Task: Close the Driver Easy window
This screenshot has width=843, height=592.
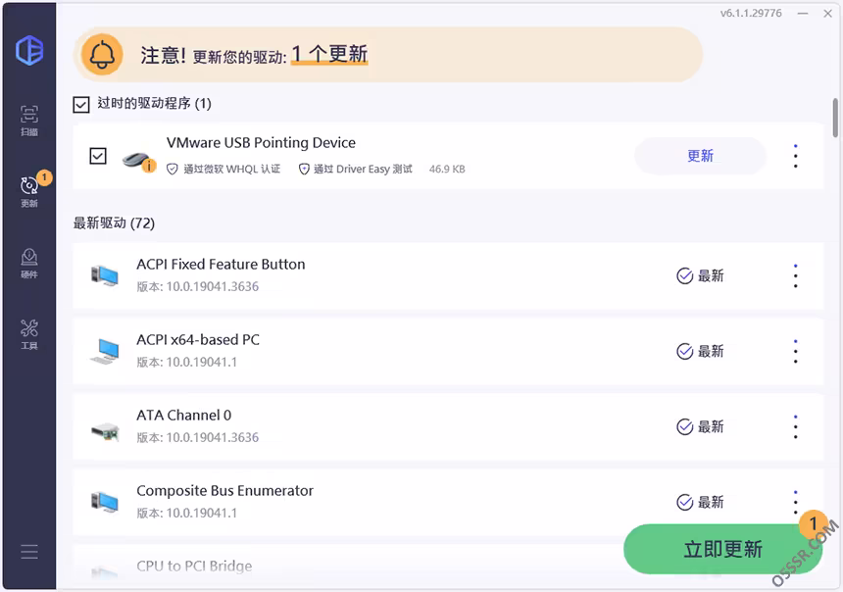Action: tap(828, 14)
